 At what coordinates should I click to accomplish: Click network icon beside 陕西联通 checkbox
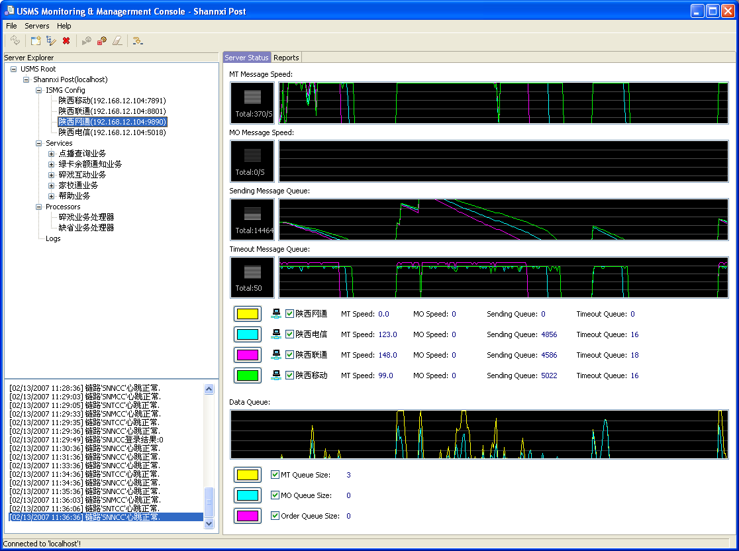point(276,355)
